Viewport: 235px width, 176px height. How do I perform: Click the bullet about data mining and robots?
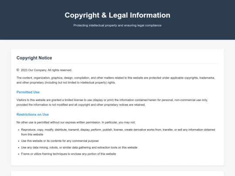(x=79, y=148)
